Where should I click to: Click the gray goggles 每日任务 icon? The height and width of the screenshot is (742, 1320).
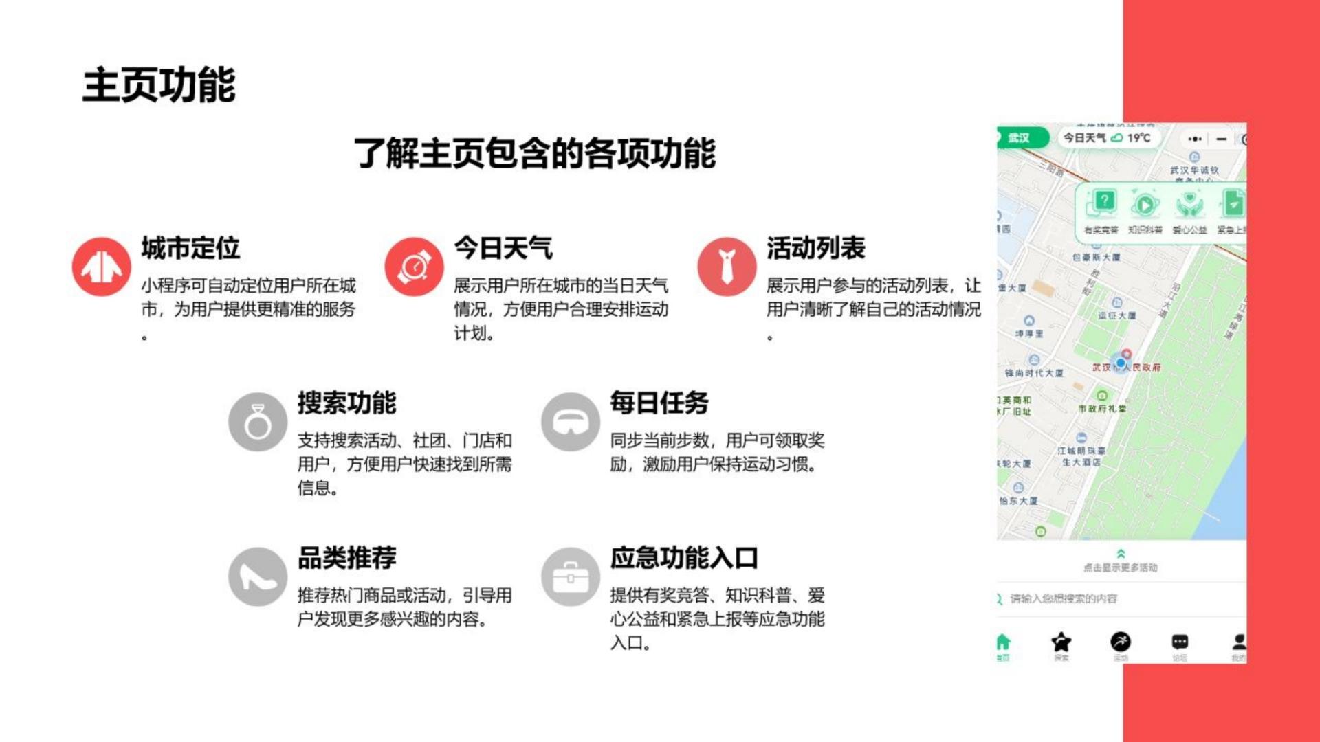coord(570,422)
